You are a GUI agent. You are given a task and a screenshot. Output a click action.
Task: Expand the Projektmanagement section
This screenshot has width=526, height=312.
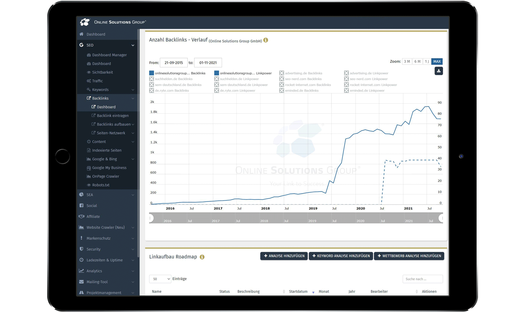133,293
